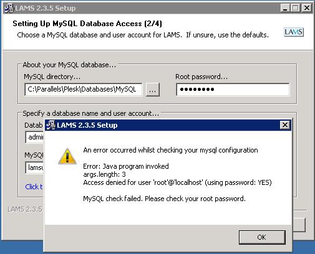The height and width of the screenshot is (254, 315).
Task: Click the error dialog's blue title bar
Action: click(x=168, y=125)
